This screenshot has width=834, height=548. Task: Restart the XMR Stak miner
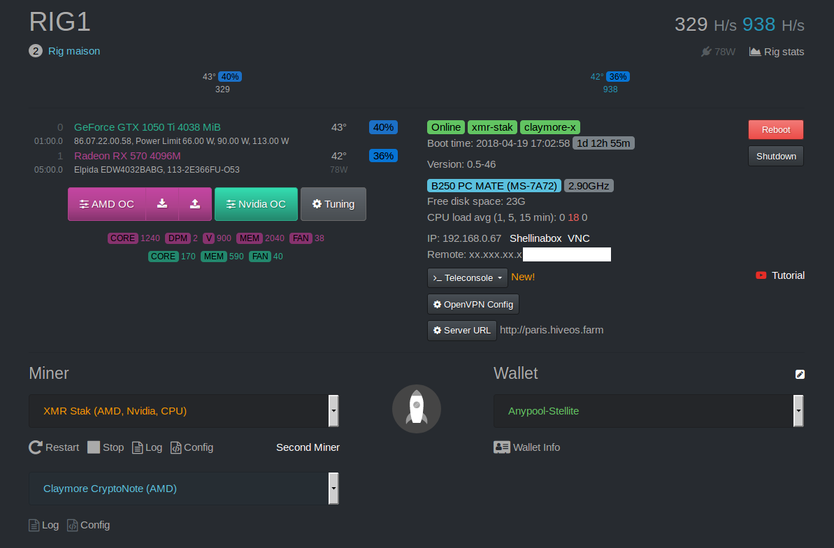click(x=54, y=447)
